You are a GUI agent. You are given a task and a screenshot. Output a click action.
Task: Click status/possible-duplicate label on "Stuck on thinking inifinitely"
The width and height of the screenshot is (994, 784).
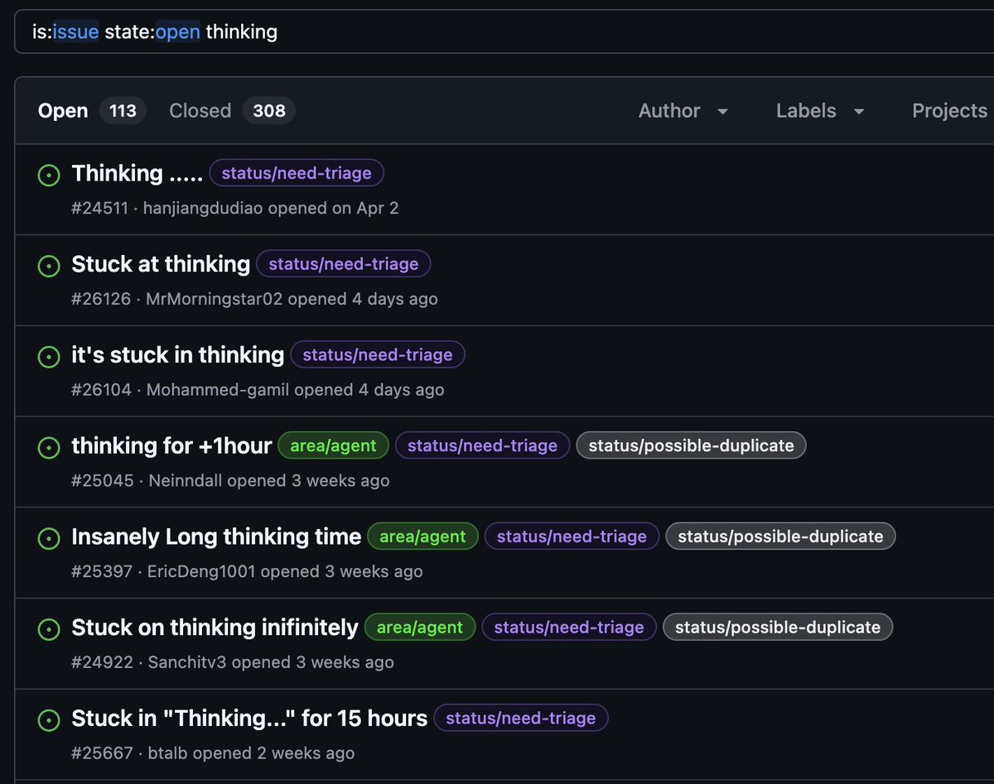[778, 628]
